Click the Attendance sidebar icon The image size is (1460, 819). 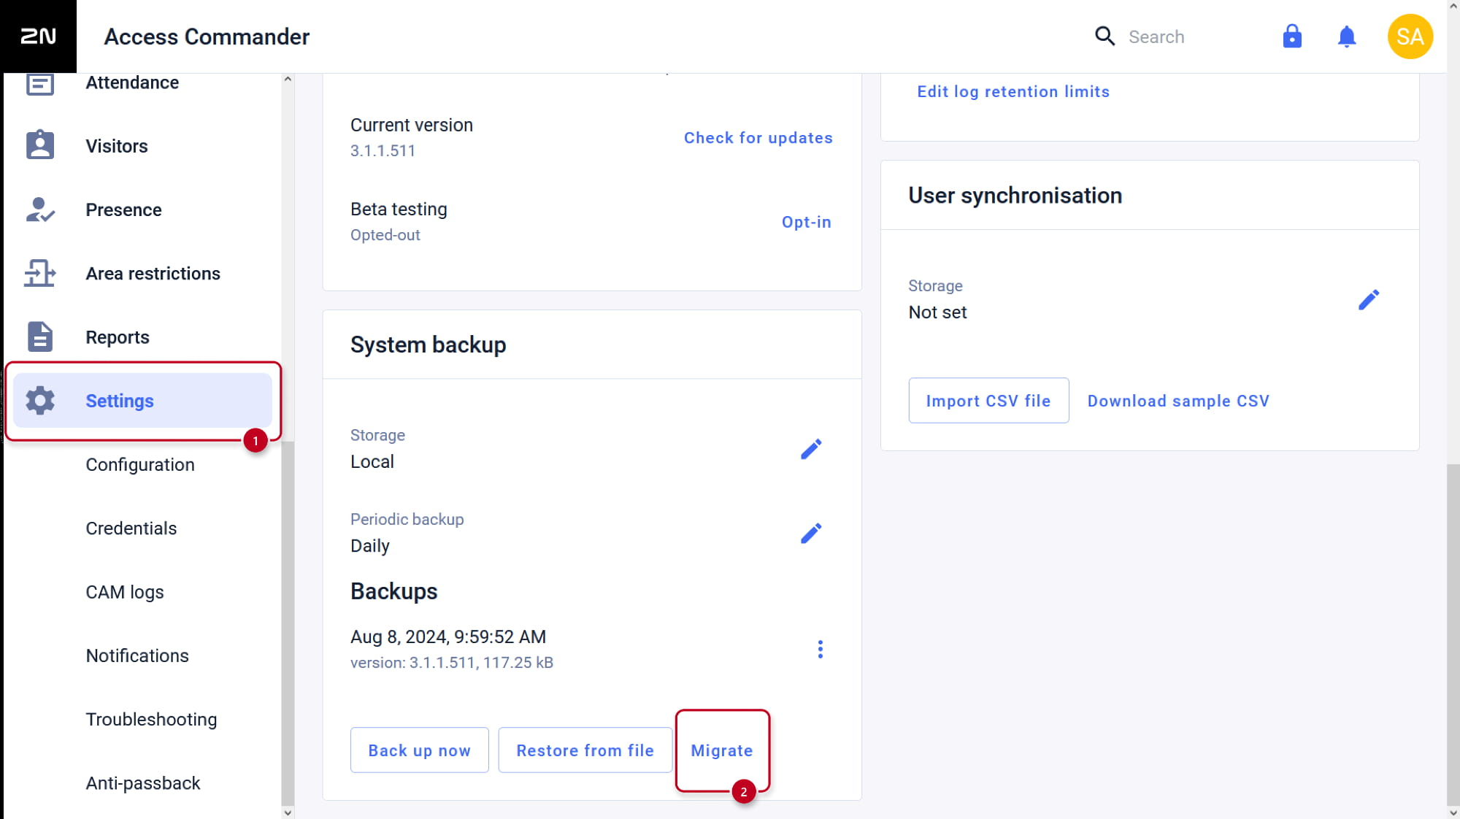pyautogui.click(x=40, y=83)
